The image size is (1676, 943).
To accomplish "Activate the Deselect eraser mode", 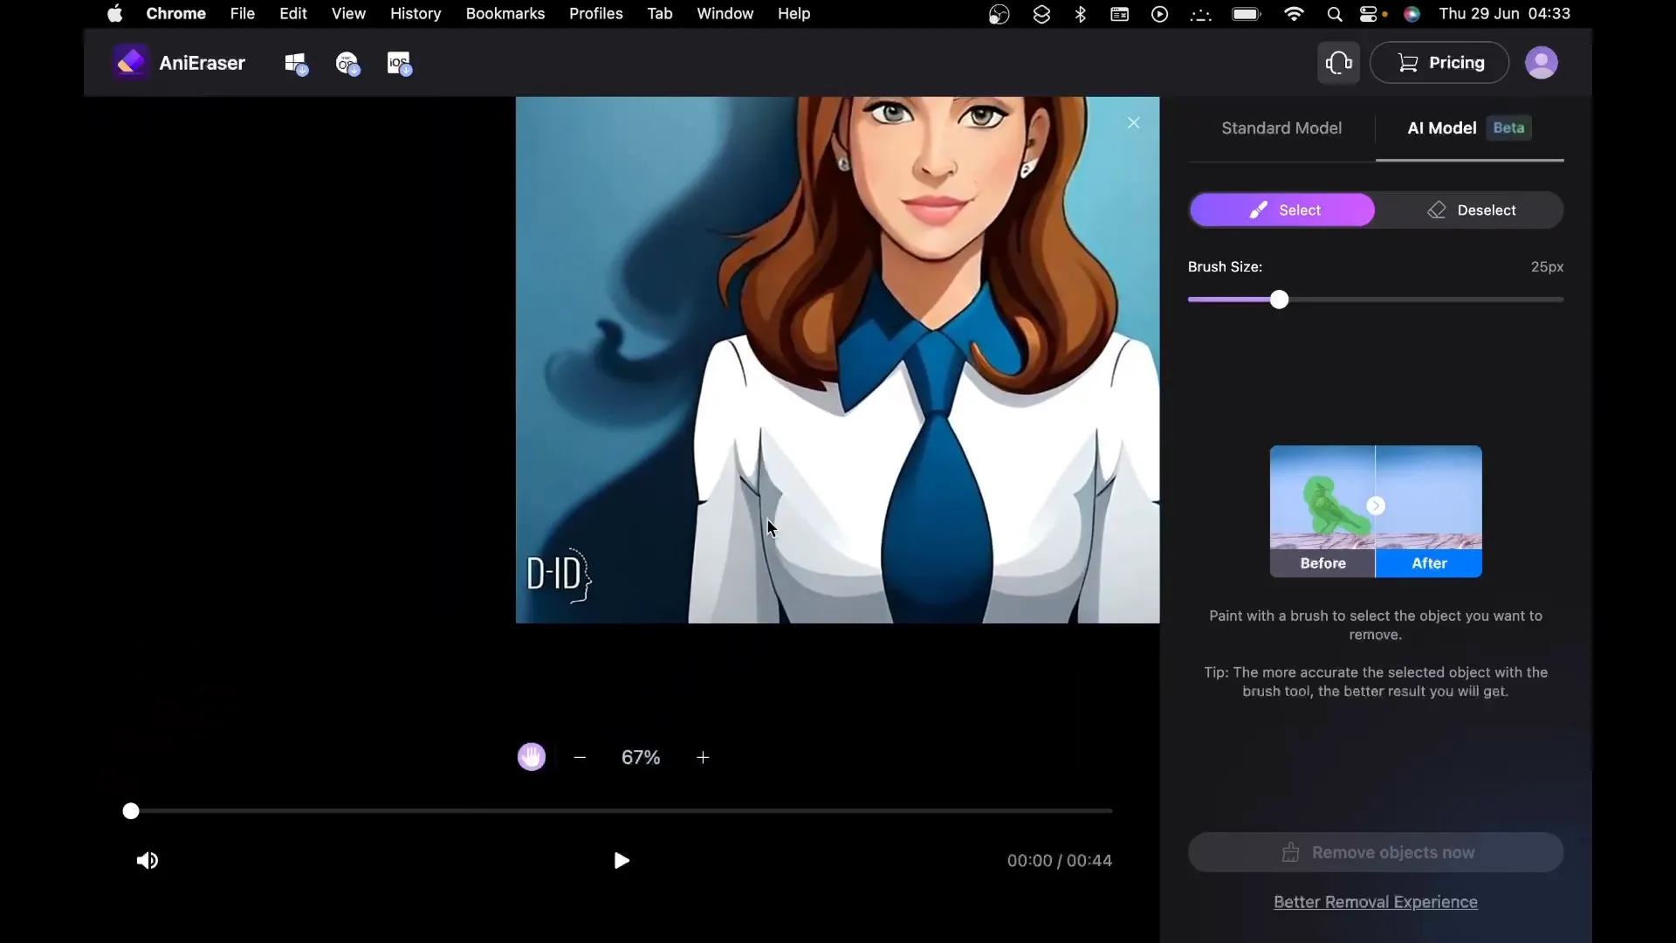I will tap(1471, 210).
